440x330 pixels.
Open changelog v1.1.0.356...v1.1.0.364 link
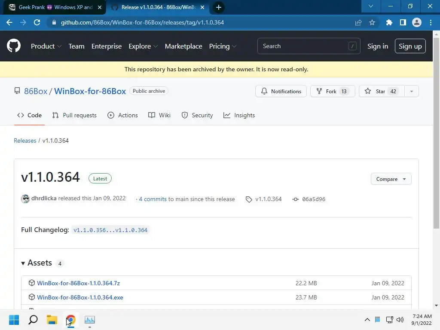tap(110, 230)
